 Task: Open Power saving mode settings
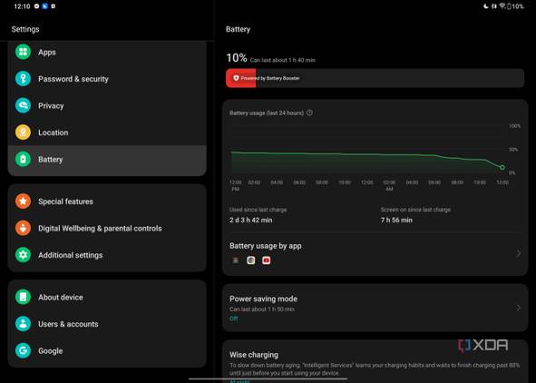(x=375, y=308)
